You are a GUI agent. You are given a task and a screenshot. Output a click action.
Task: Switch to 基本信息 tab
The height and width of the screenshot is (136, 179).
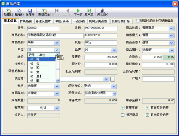(10, 21)
